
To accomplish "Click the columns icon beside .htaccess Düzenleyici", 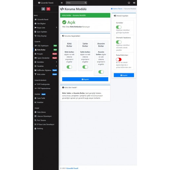I will click(x=35, y=116).
